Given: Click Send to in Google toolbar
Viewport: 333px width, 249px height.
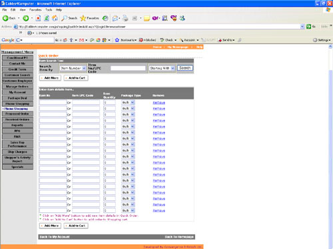Looking at the screenshot, I should point(226,40).
